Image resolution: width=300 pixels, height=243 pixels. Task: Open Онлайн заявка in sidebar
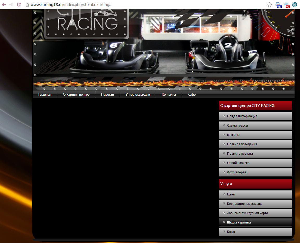point(256,163)
